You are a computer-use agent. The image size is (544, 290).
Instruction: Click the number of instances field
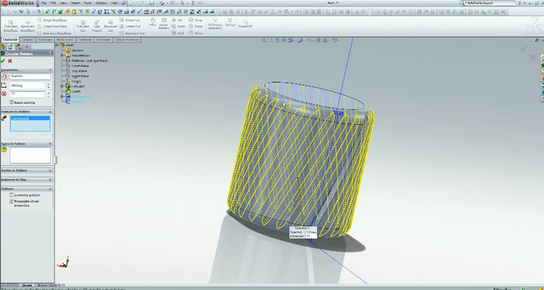click(x=28, y=94)
